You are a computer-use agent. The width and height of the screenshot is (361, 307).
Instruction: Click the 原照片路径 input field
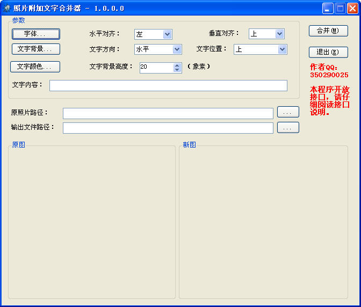(x=168, y=113)
